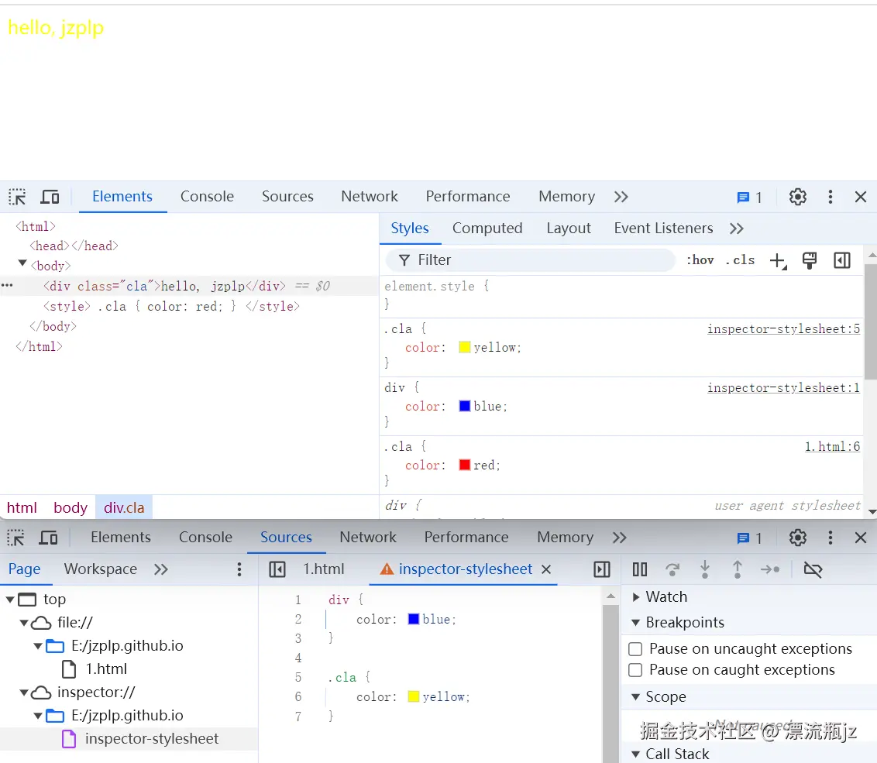Show more tabs chevron in upper DevTools
The height and width of the screenshot is (763, 877).
pos(621,197)
